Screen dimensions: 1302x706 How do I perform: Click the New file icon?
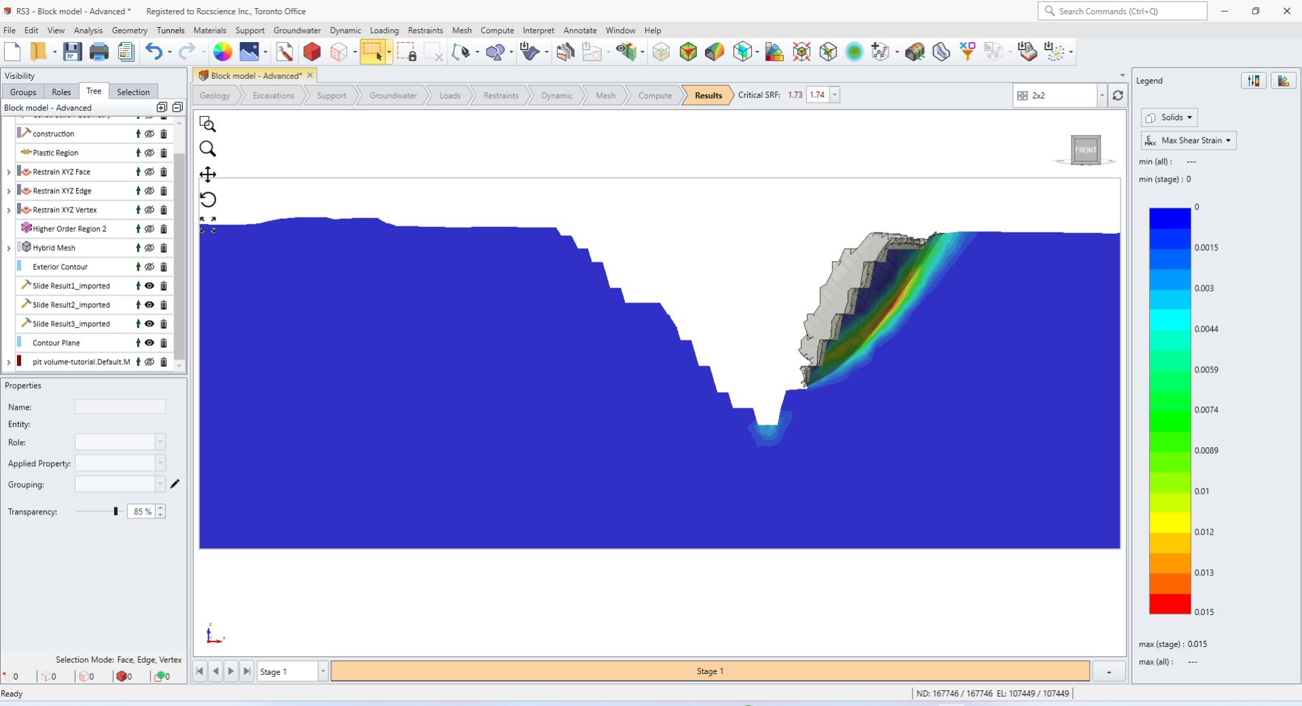click(12, 52)
